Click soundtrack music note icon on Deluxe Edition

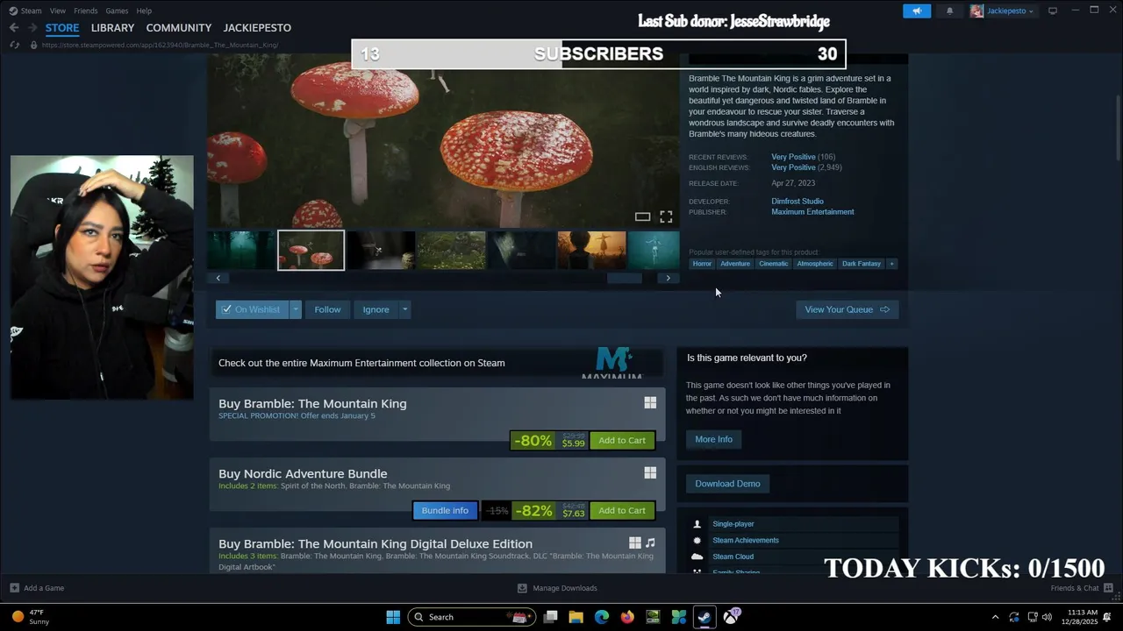650,542
